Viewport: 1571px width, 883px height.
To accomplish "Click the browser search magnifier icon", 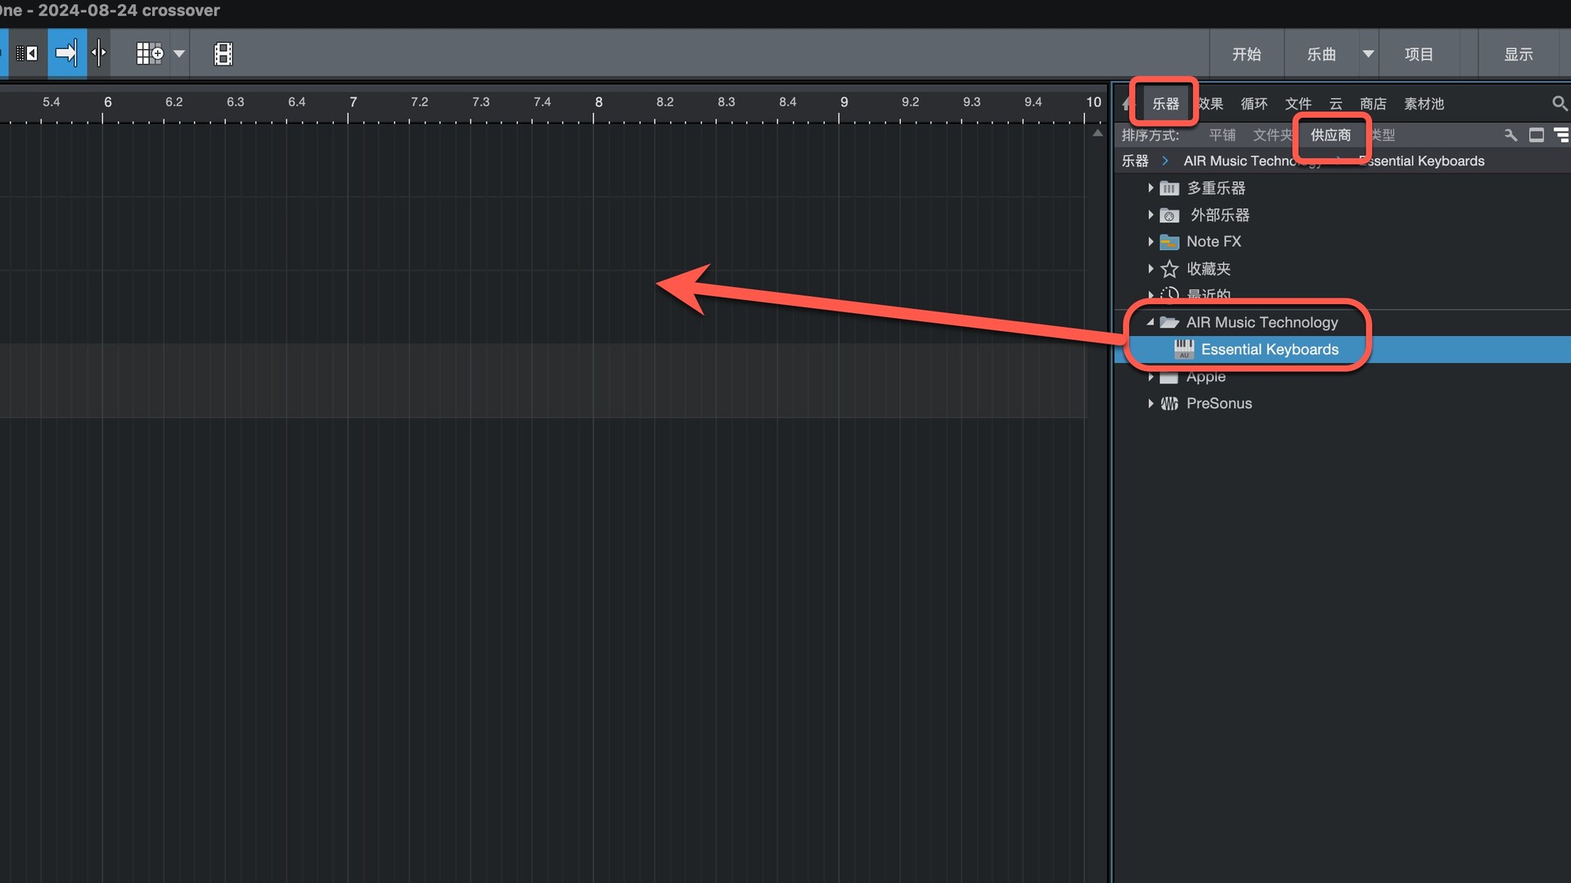I will pyautogui.click(x=1559, y=104).
